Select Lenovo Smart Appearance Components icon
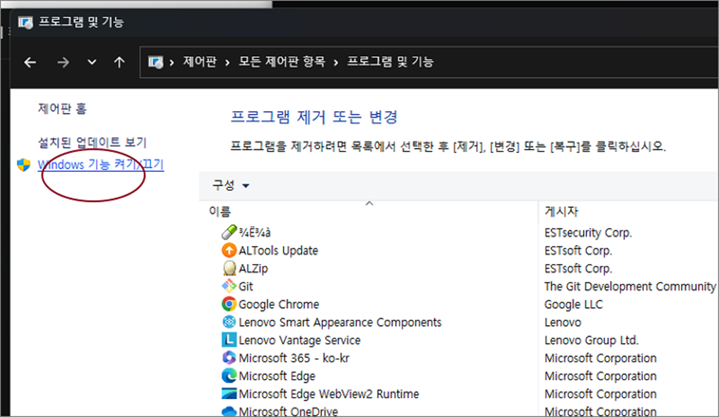The image size is (719, 417). [229, 322]
